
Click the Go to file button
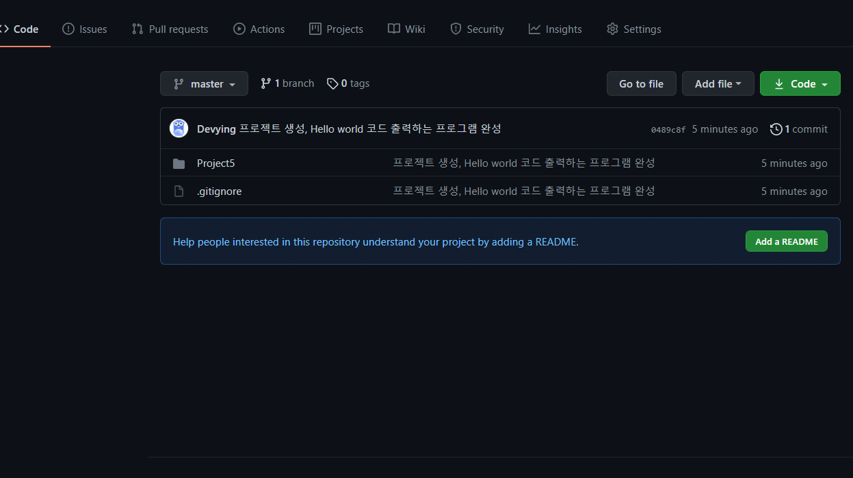coord(641,83)
